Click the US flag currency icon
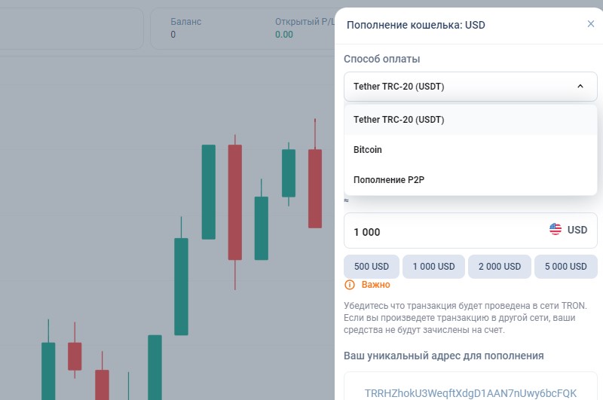Screen dimensions: 603x400 pyautogui.click(x=556, y=230)
